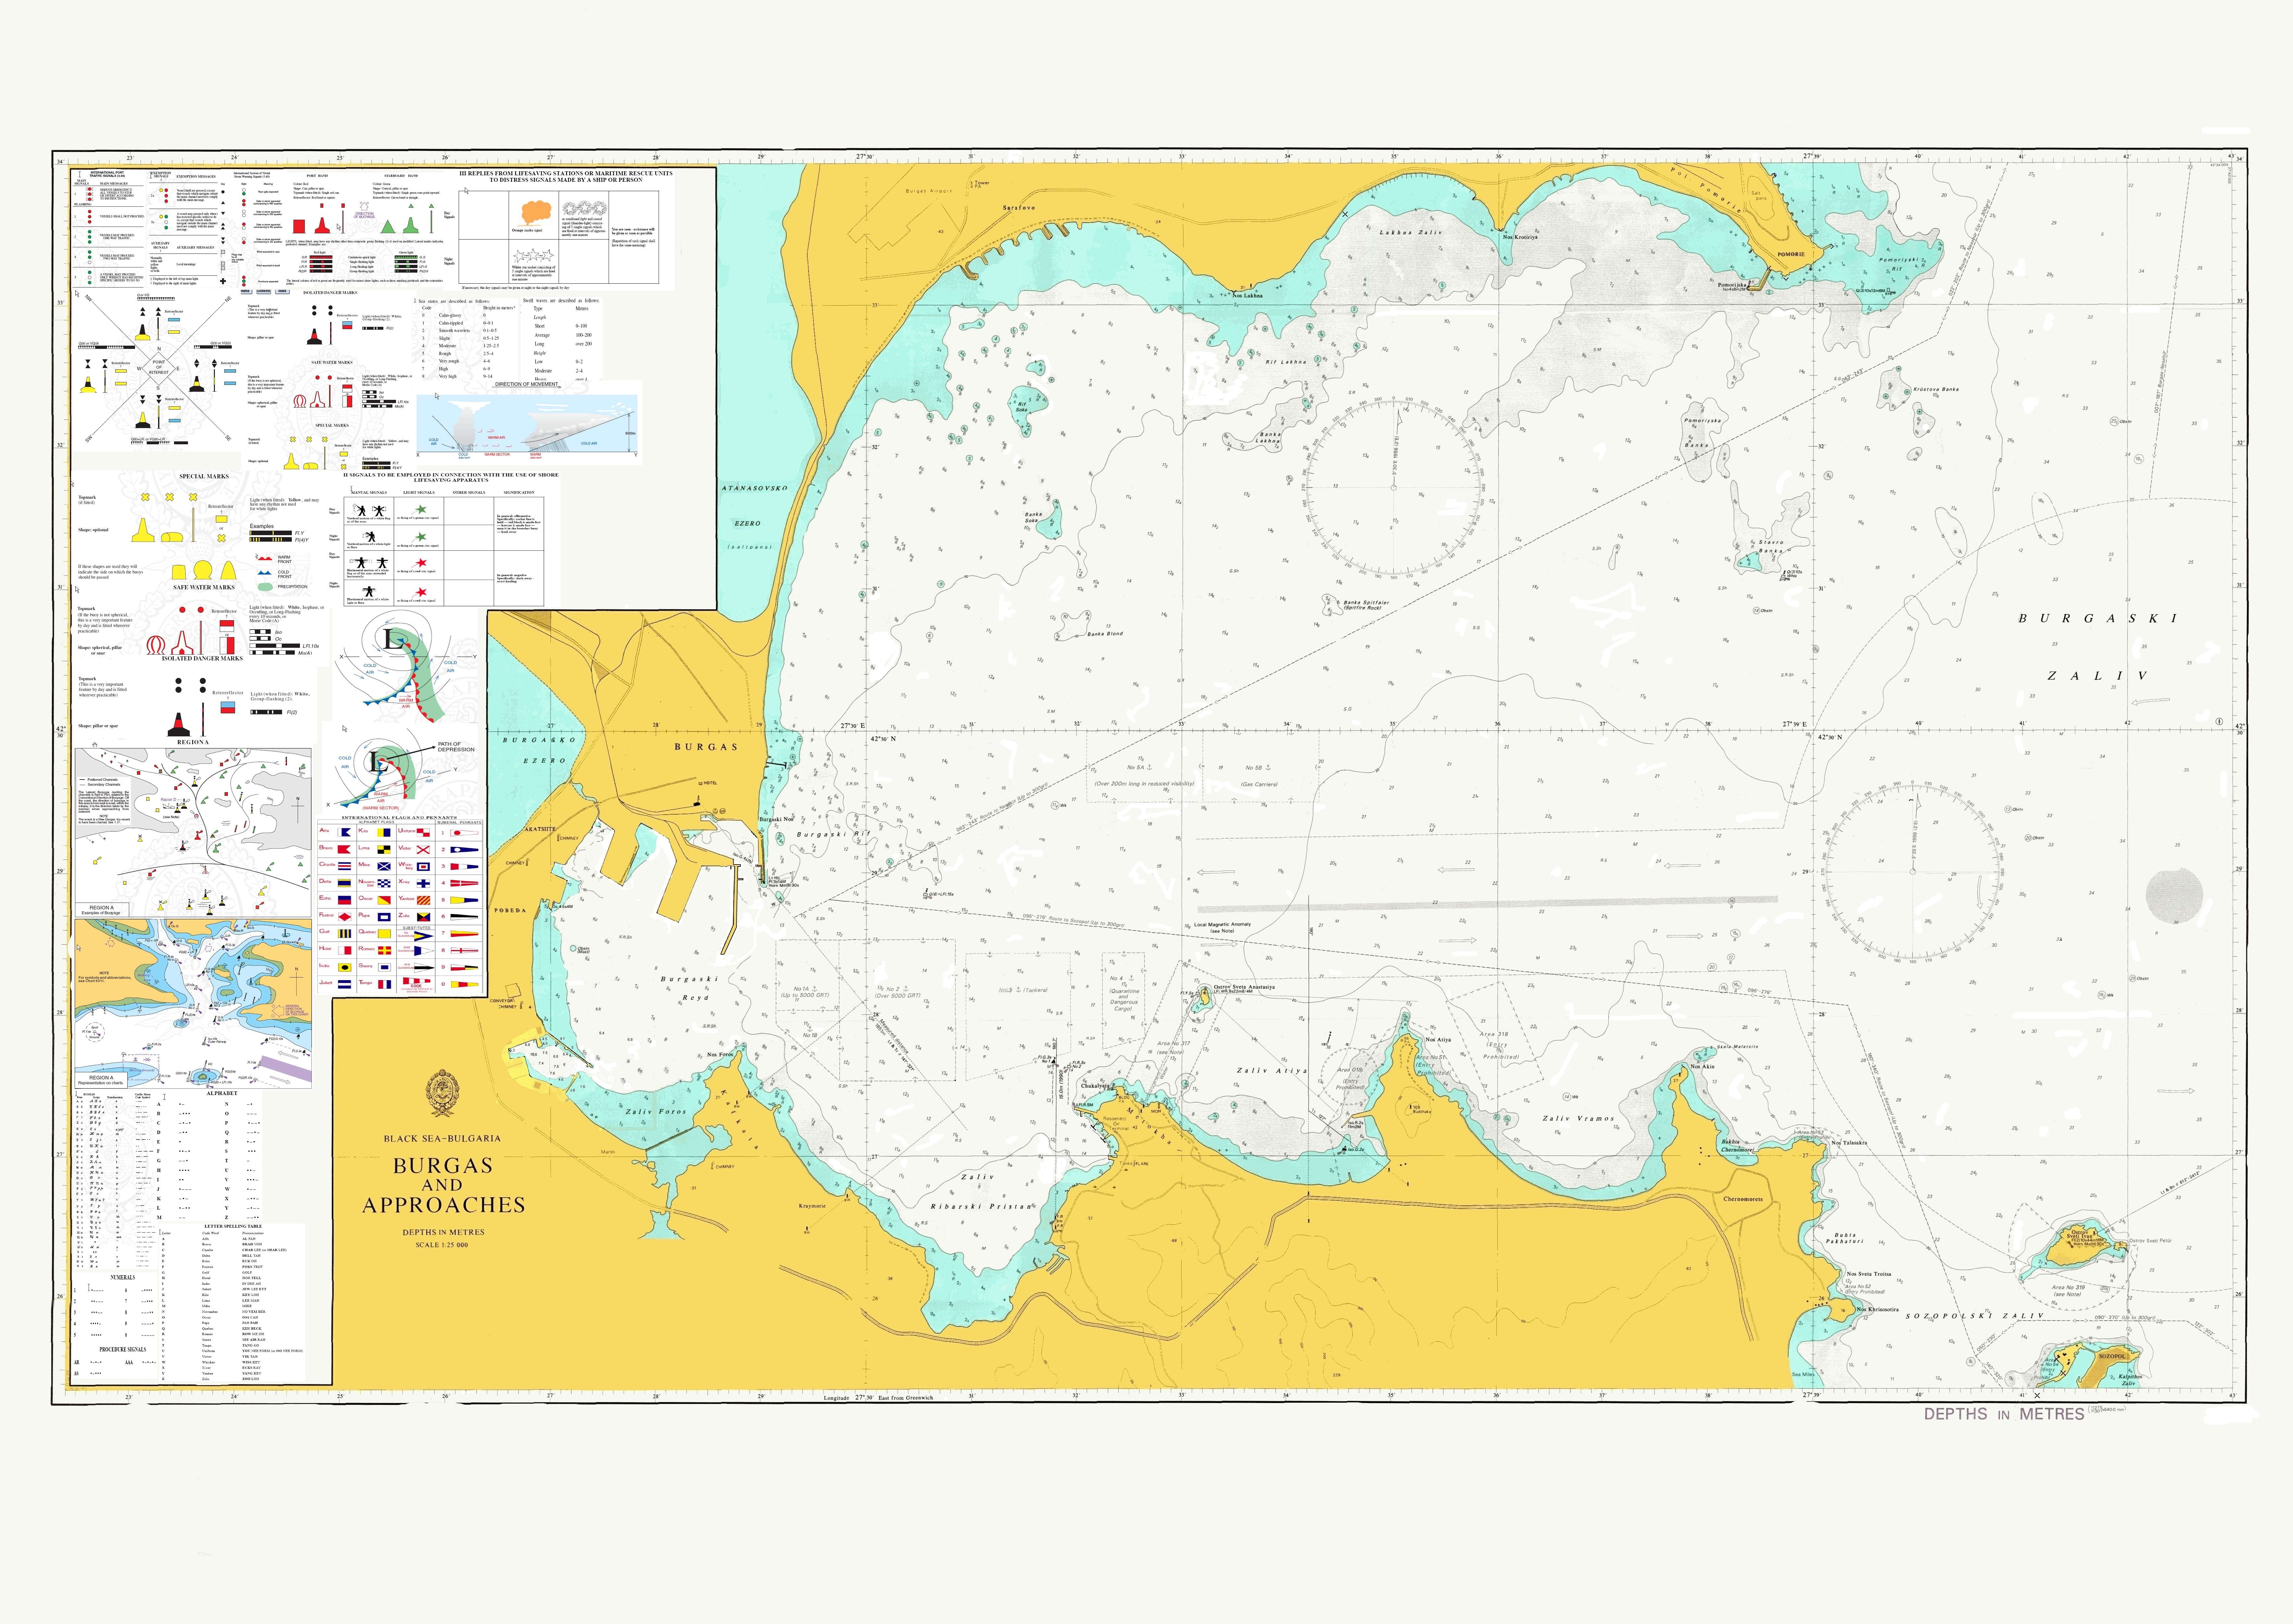Click the 'Burgas Airport' label
Image resolution: width=2293 pixels, height=1624 pixels.
(x=929, y=191)
